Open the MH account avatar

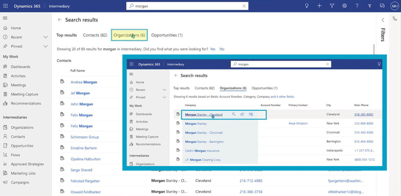394,6
